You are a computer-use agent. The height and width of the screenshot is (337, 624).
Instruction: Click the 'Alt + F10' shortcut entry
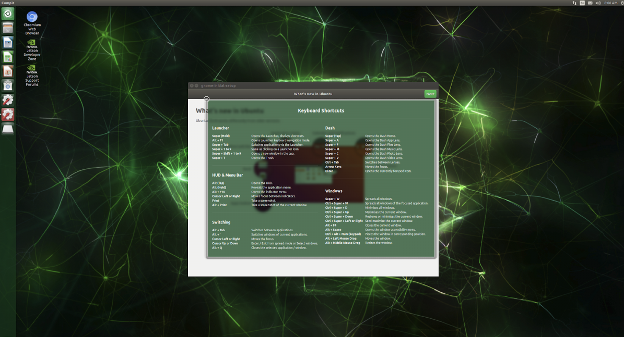coord(218,192)
